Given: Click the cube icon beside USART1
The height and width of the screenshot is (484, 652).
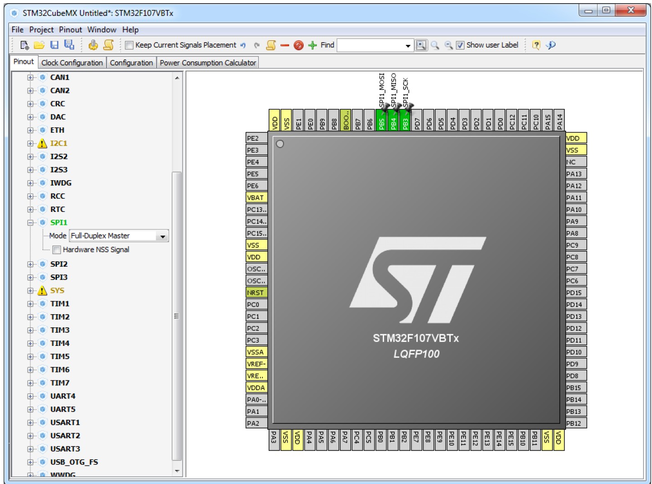Looking at the screenshot, I should tap(43, 422).
